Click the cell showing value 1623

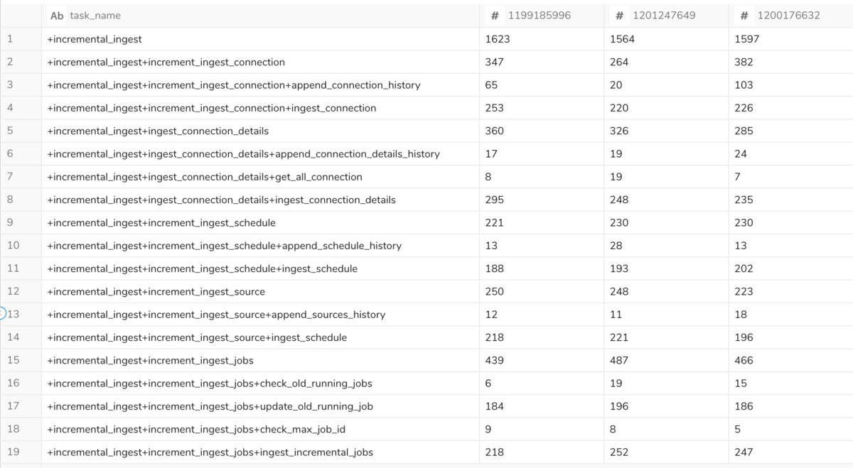(542, 39)
